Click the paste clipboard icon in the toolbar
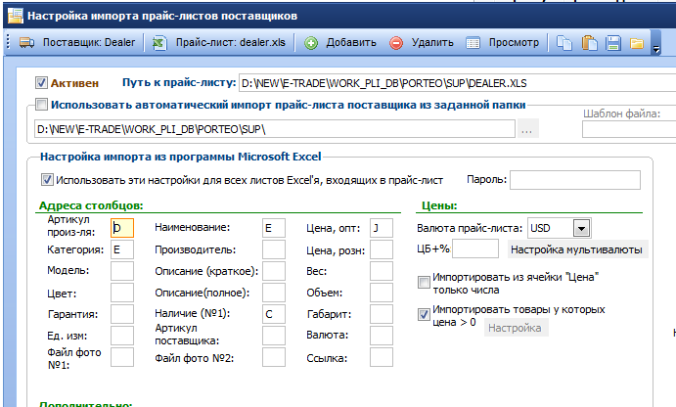The height and width of the screenshot is (407, 676). coord(589,43)
